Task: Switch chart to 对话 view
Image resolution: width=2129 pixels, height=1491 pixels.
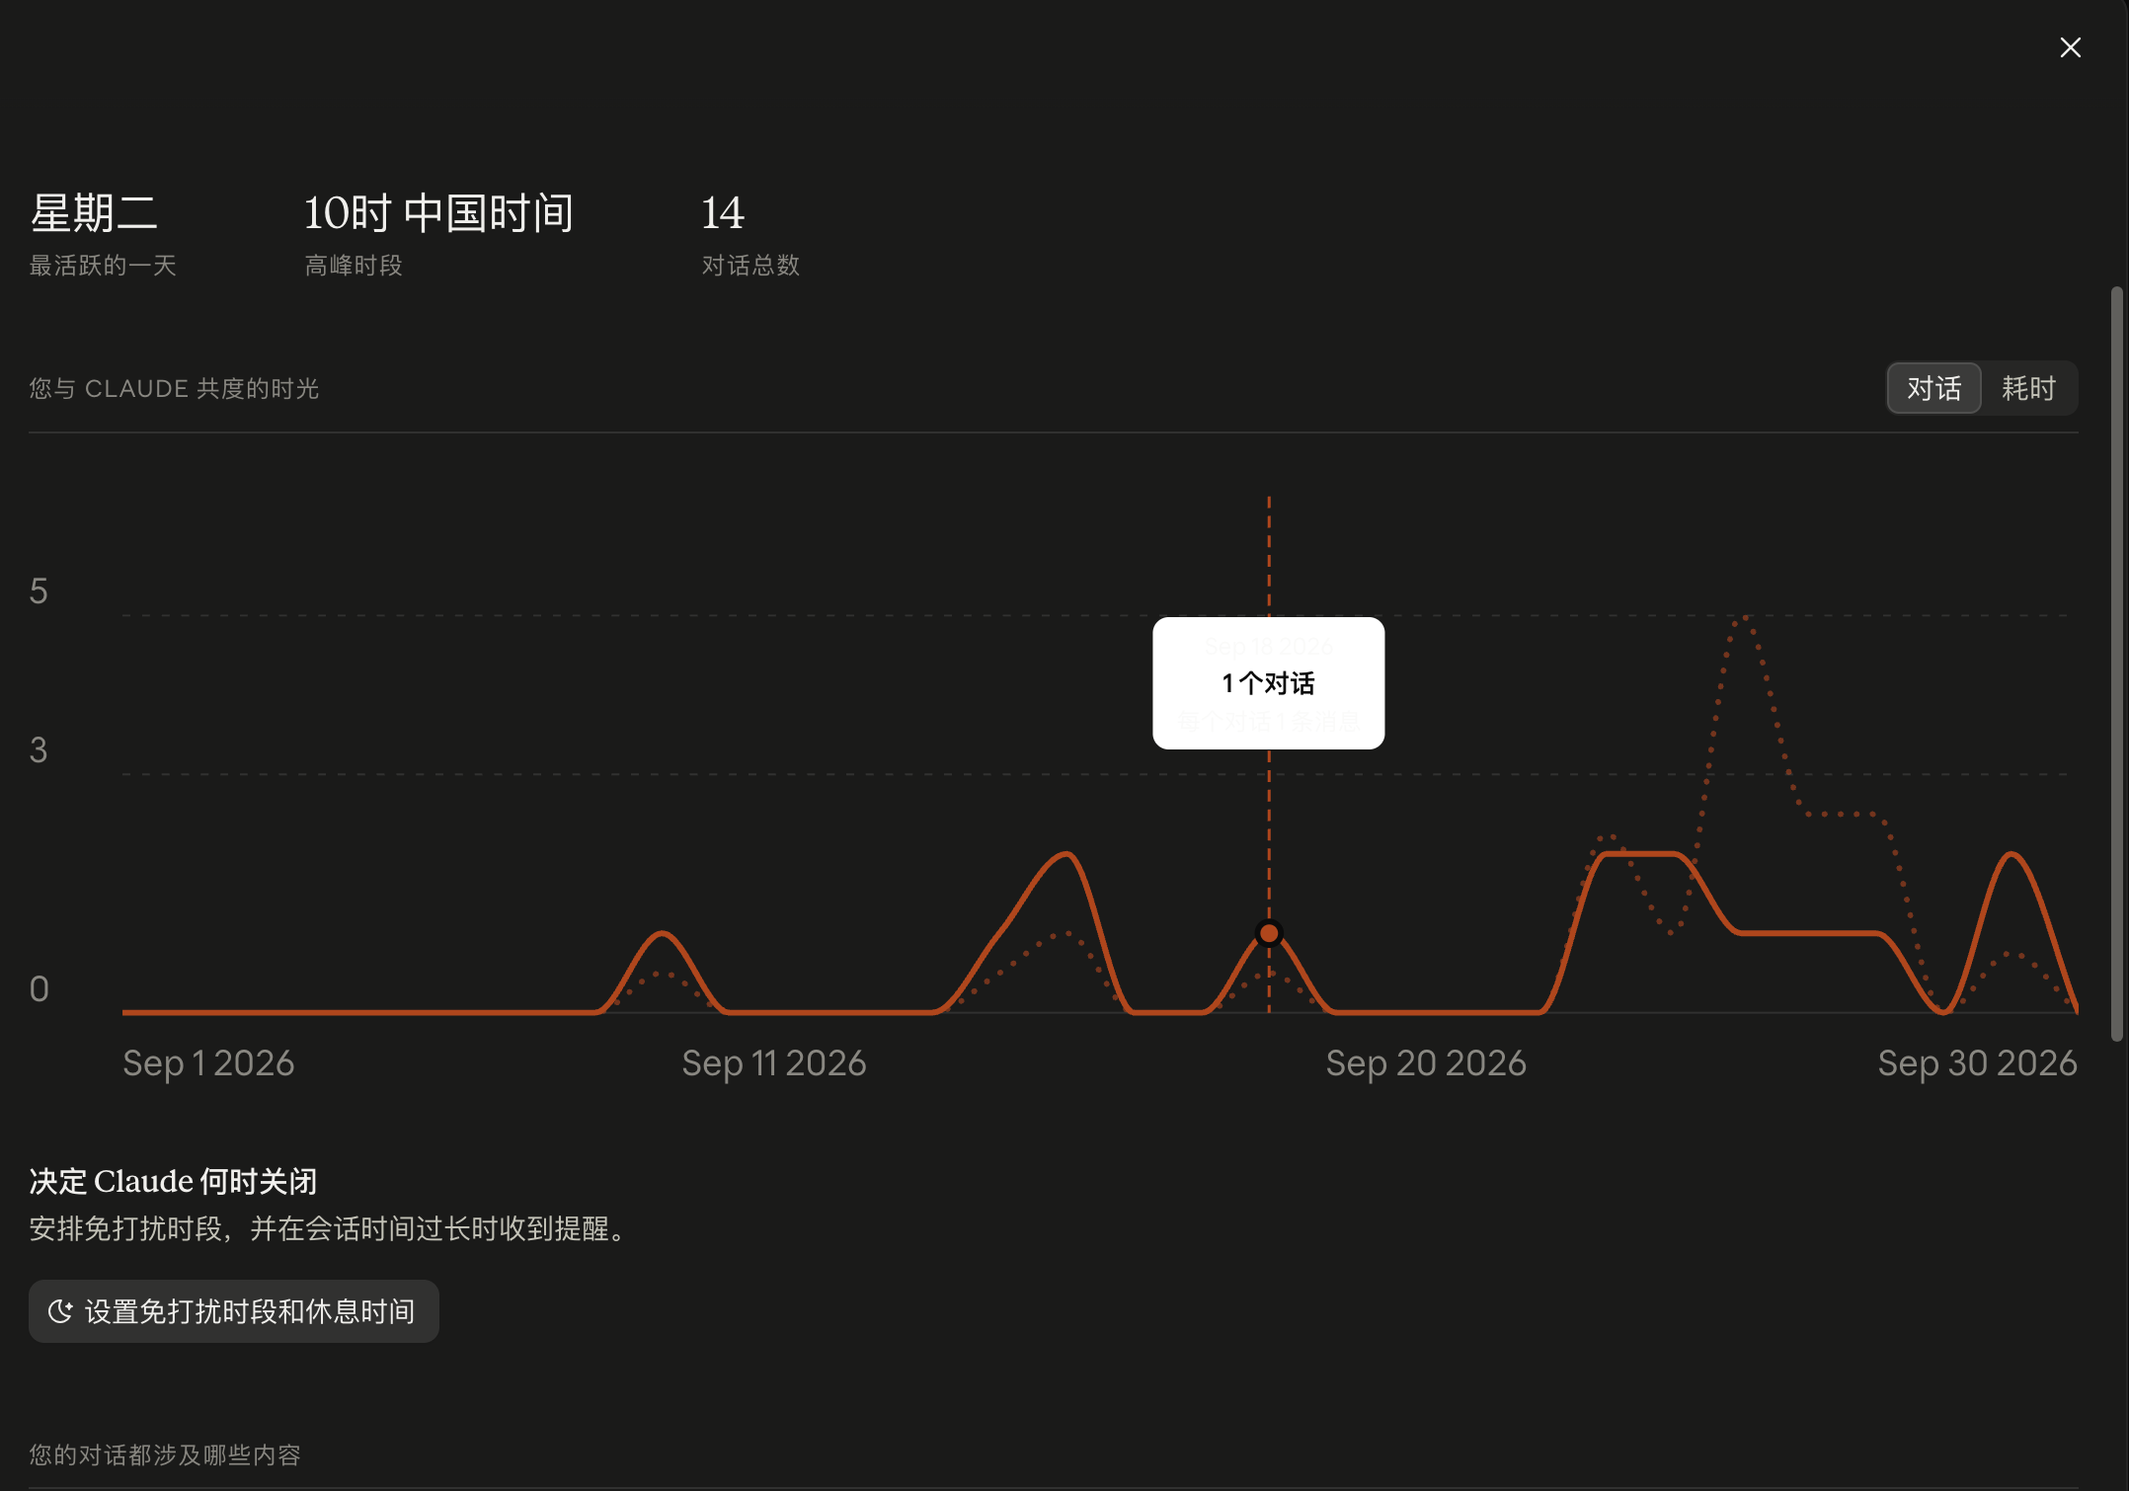Action: point(1933,388)
